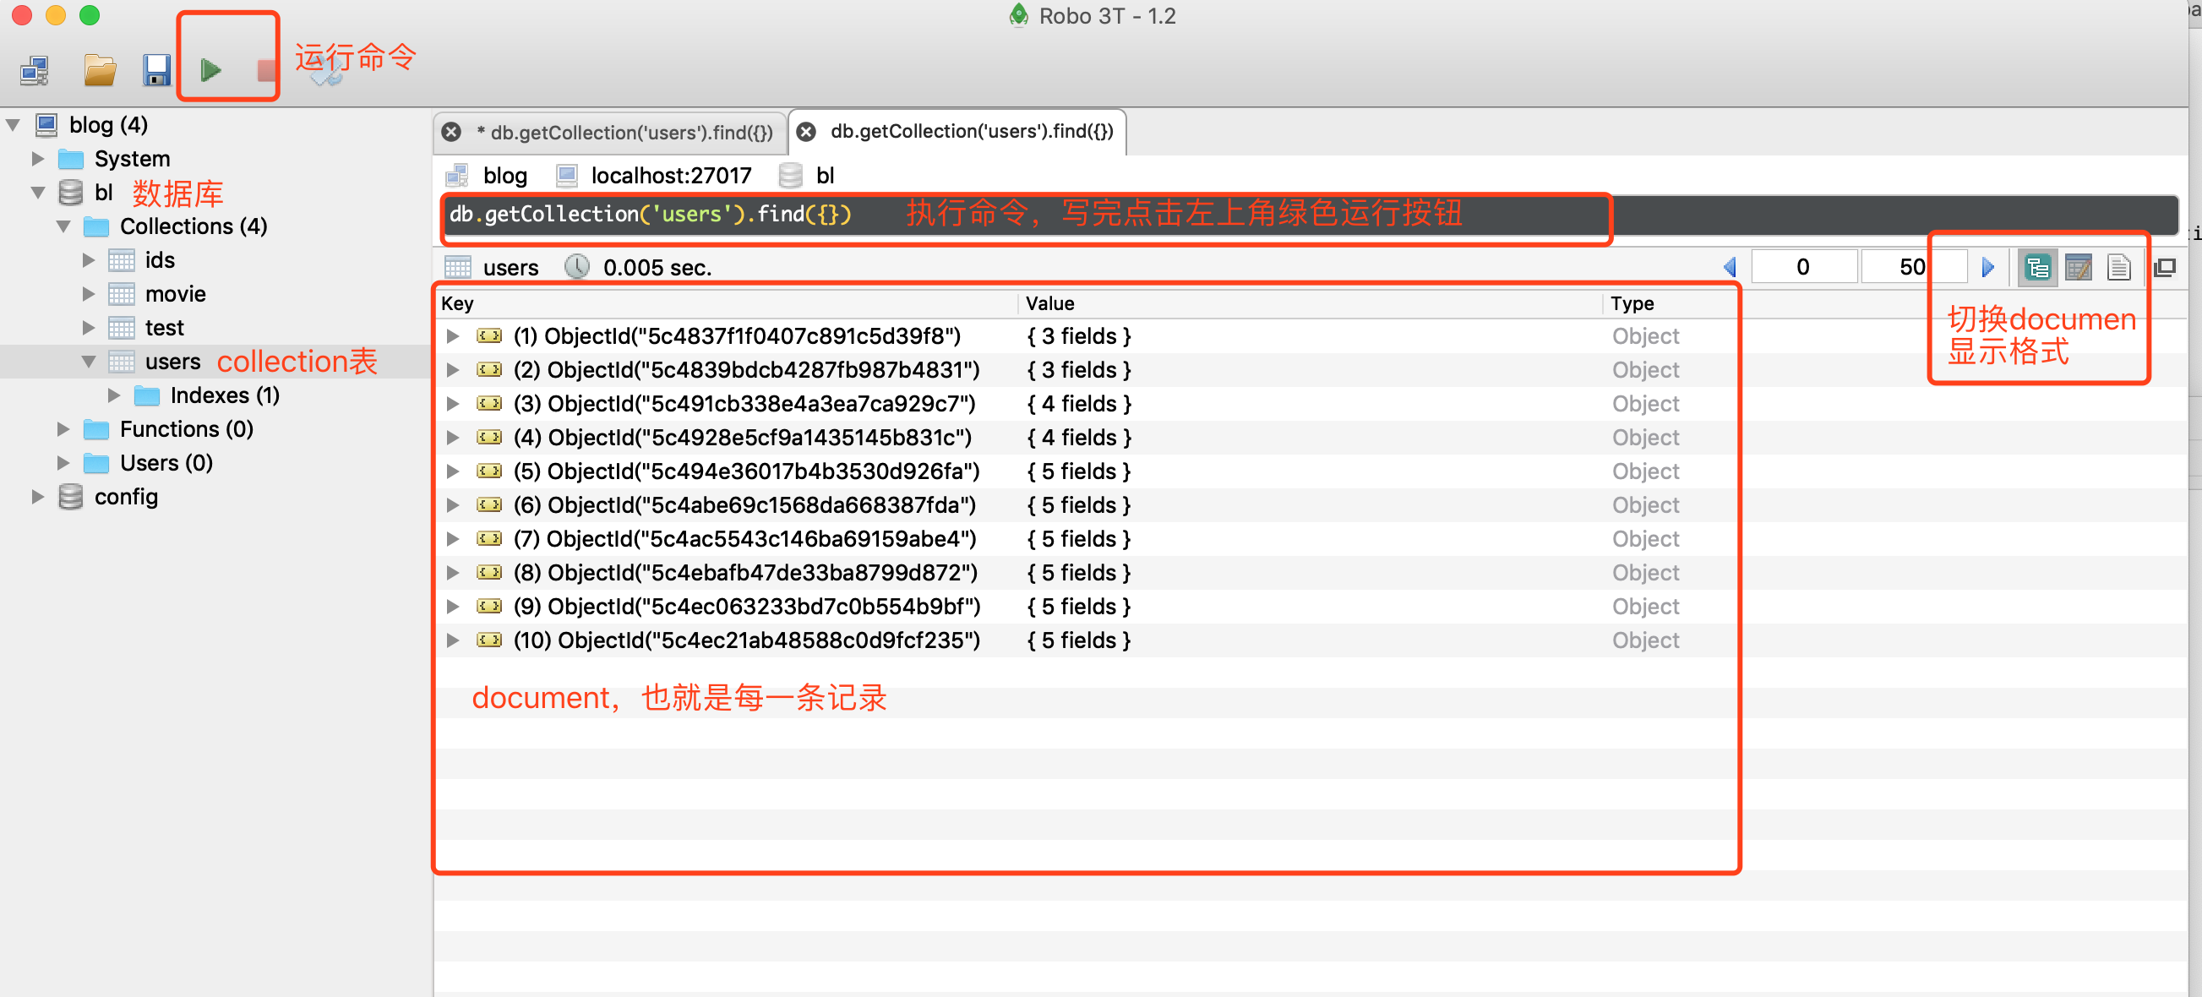Expand the Users (0) node

(x=63, y=464)
